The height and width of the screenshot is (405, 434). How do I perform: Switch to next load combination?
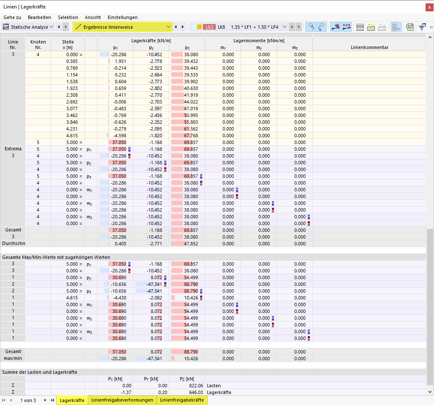(x=298, y=27)
